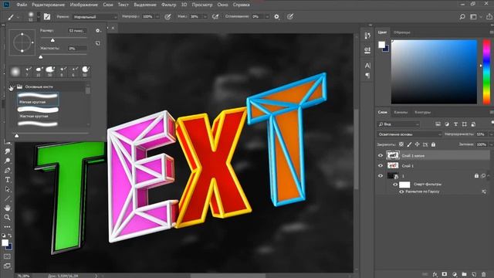Viewport: 494px width, 278px height.
Task: Click the delete layer trash icon
Action: pyautogui.click(x=484, y=274)
